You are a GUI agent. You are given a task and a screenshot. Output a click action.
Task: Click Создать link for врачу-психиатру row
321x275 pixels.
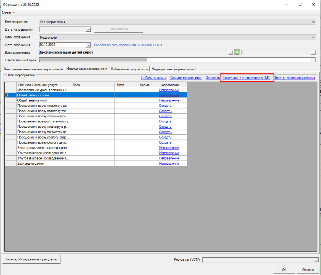point(165,132)
